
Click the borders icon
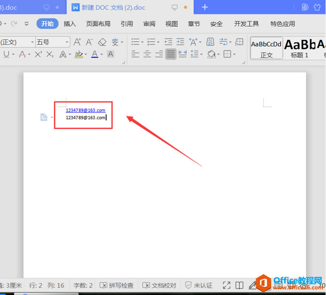click(227, 54)
